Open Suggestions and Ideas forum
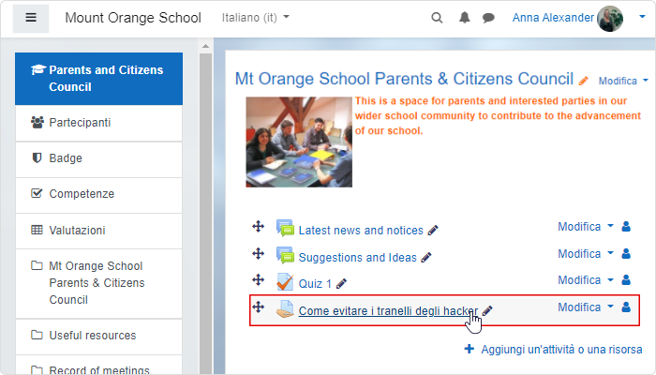The height and width of the screenshot is (375, 656). pos(357,258)
